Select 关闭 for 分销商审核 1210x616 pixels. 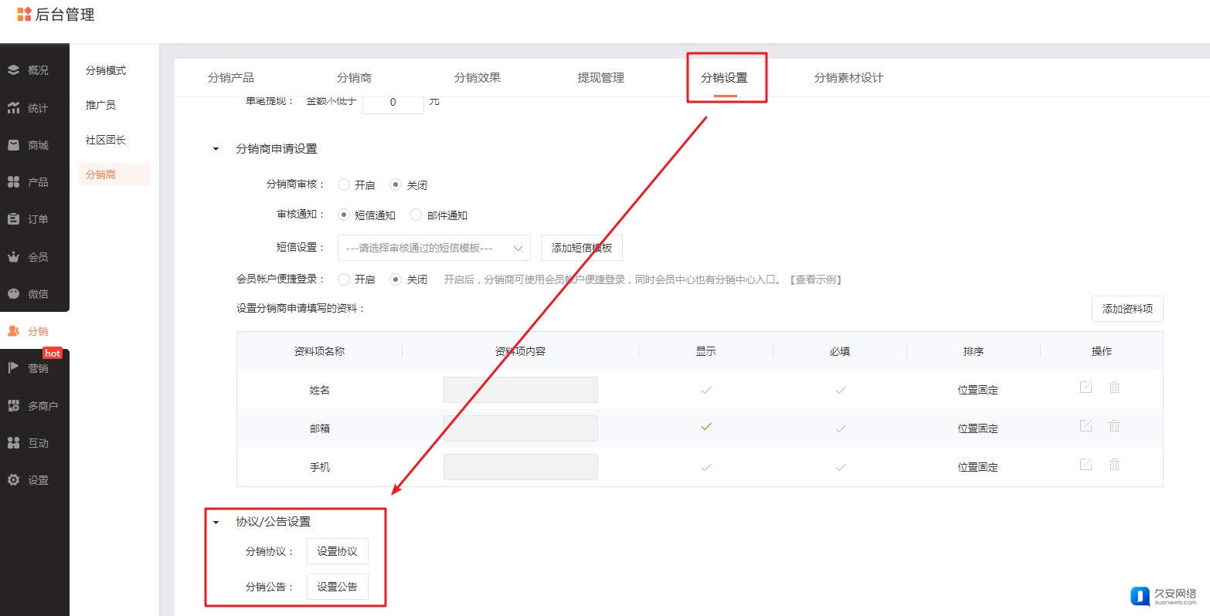[x=396, y=184]
